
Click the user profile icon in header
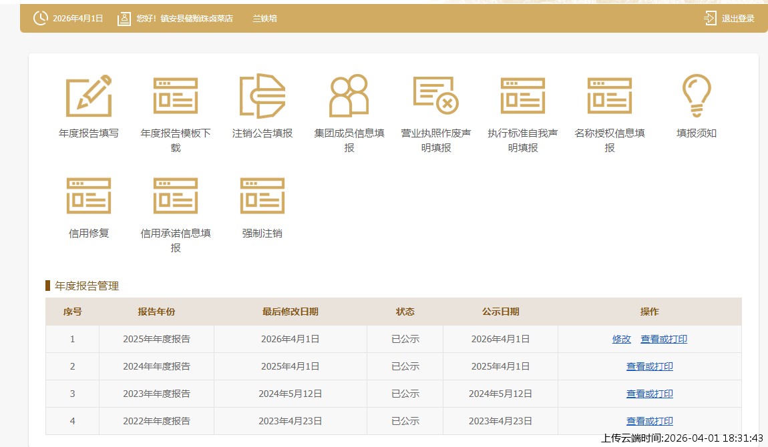click(x=124, y=19)
